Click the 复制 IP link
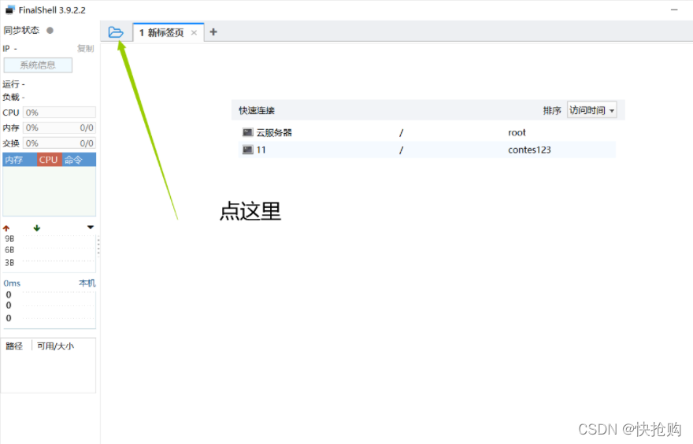This screenshot has height=444, width=693. click(x=85, y=48)
